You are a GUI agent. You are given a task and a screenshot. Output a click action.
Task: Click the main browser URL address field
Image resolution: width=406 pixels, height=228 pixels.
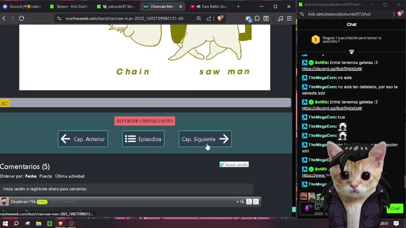pos(124,19)
